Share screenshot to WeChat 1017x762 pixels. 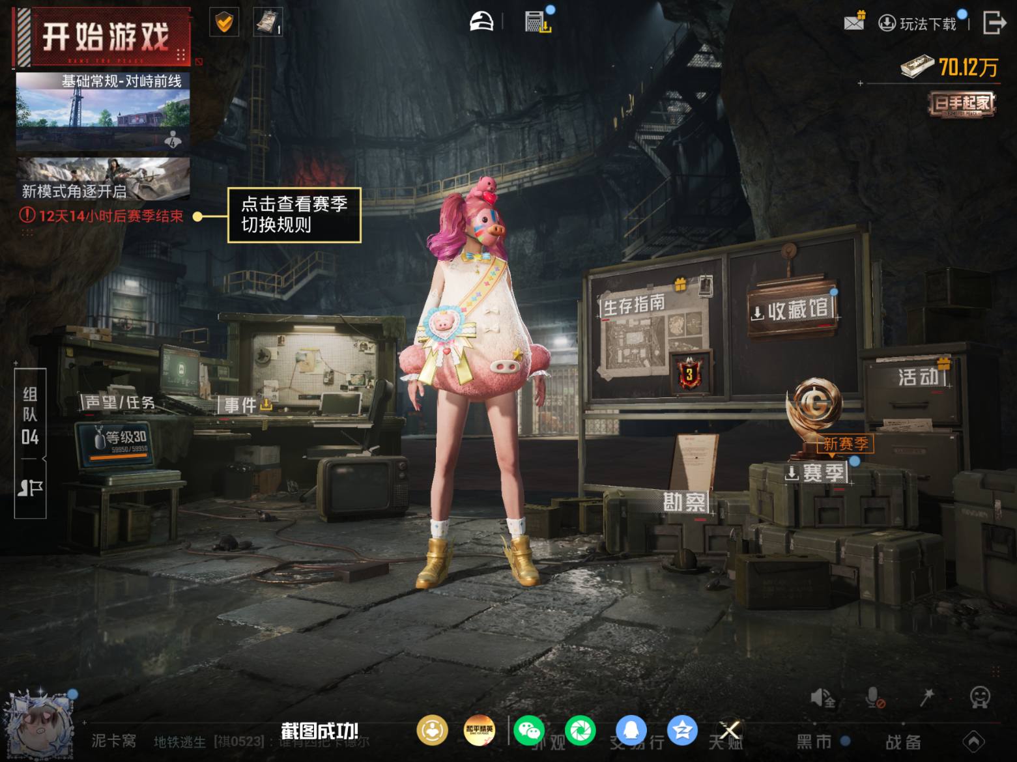(529, 730)
